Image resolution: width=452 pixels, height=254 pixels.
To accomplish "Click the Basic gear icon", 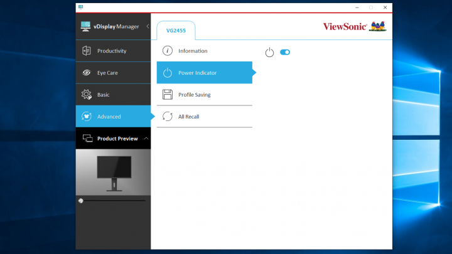I will (87, 95).
